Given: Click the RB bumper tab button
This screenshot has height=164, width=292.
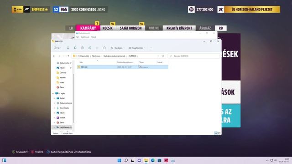Looking at the screenshot, I should click(221, 28).
